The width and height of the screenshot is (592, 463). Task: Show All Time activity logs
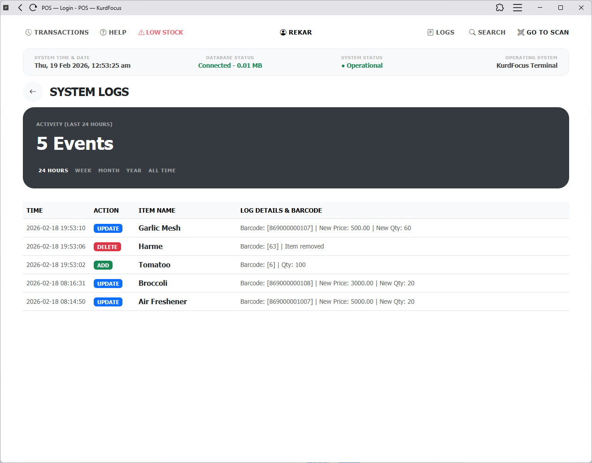click(x=162, y=170)
